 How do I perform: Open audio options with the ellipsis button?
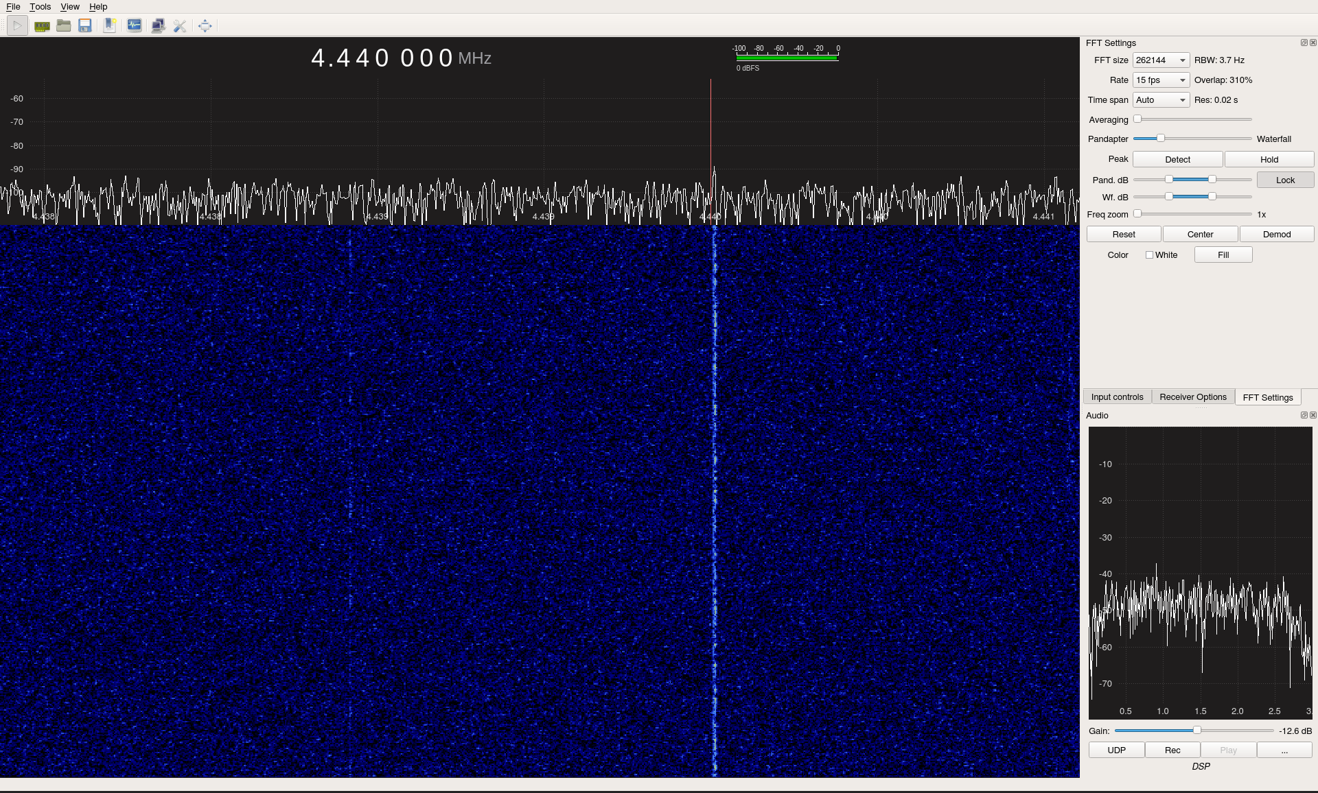(1284, 750)
